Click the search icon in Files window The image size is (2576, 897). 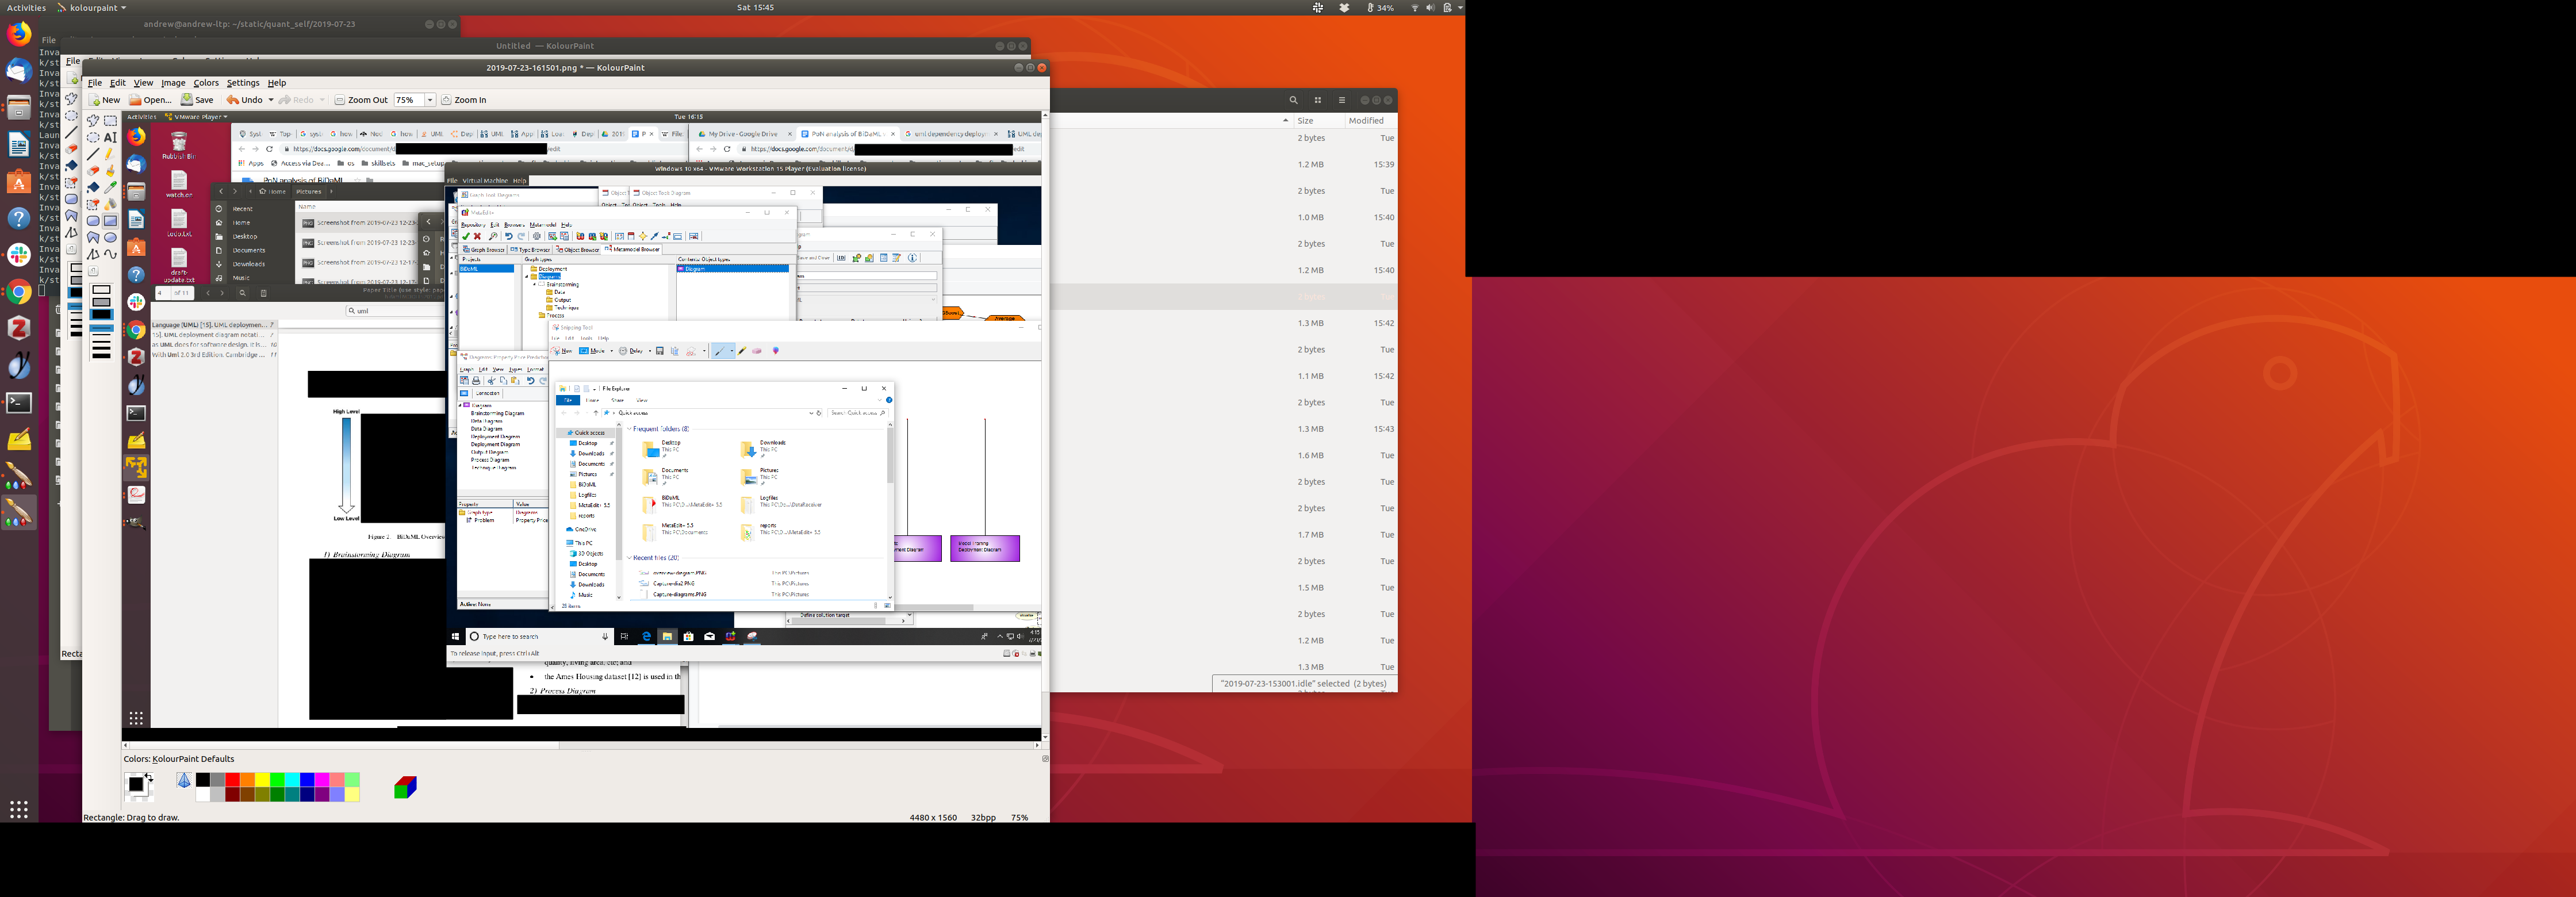tap(1293, 100)
